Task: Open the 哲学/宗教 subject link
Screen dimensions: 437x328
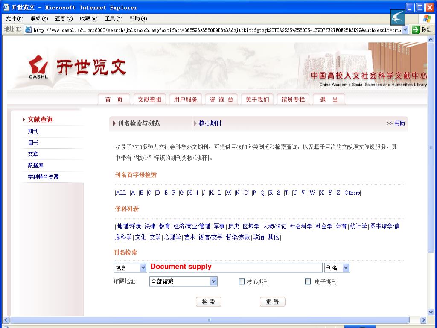Action: point(238,237)
